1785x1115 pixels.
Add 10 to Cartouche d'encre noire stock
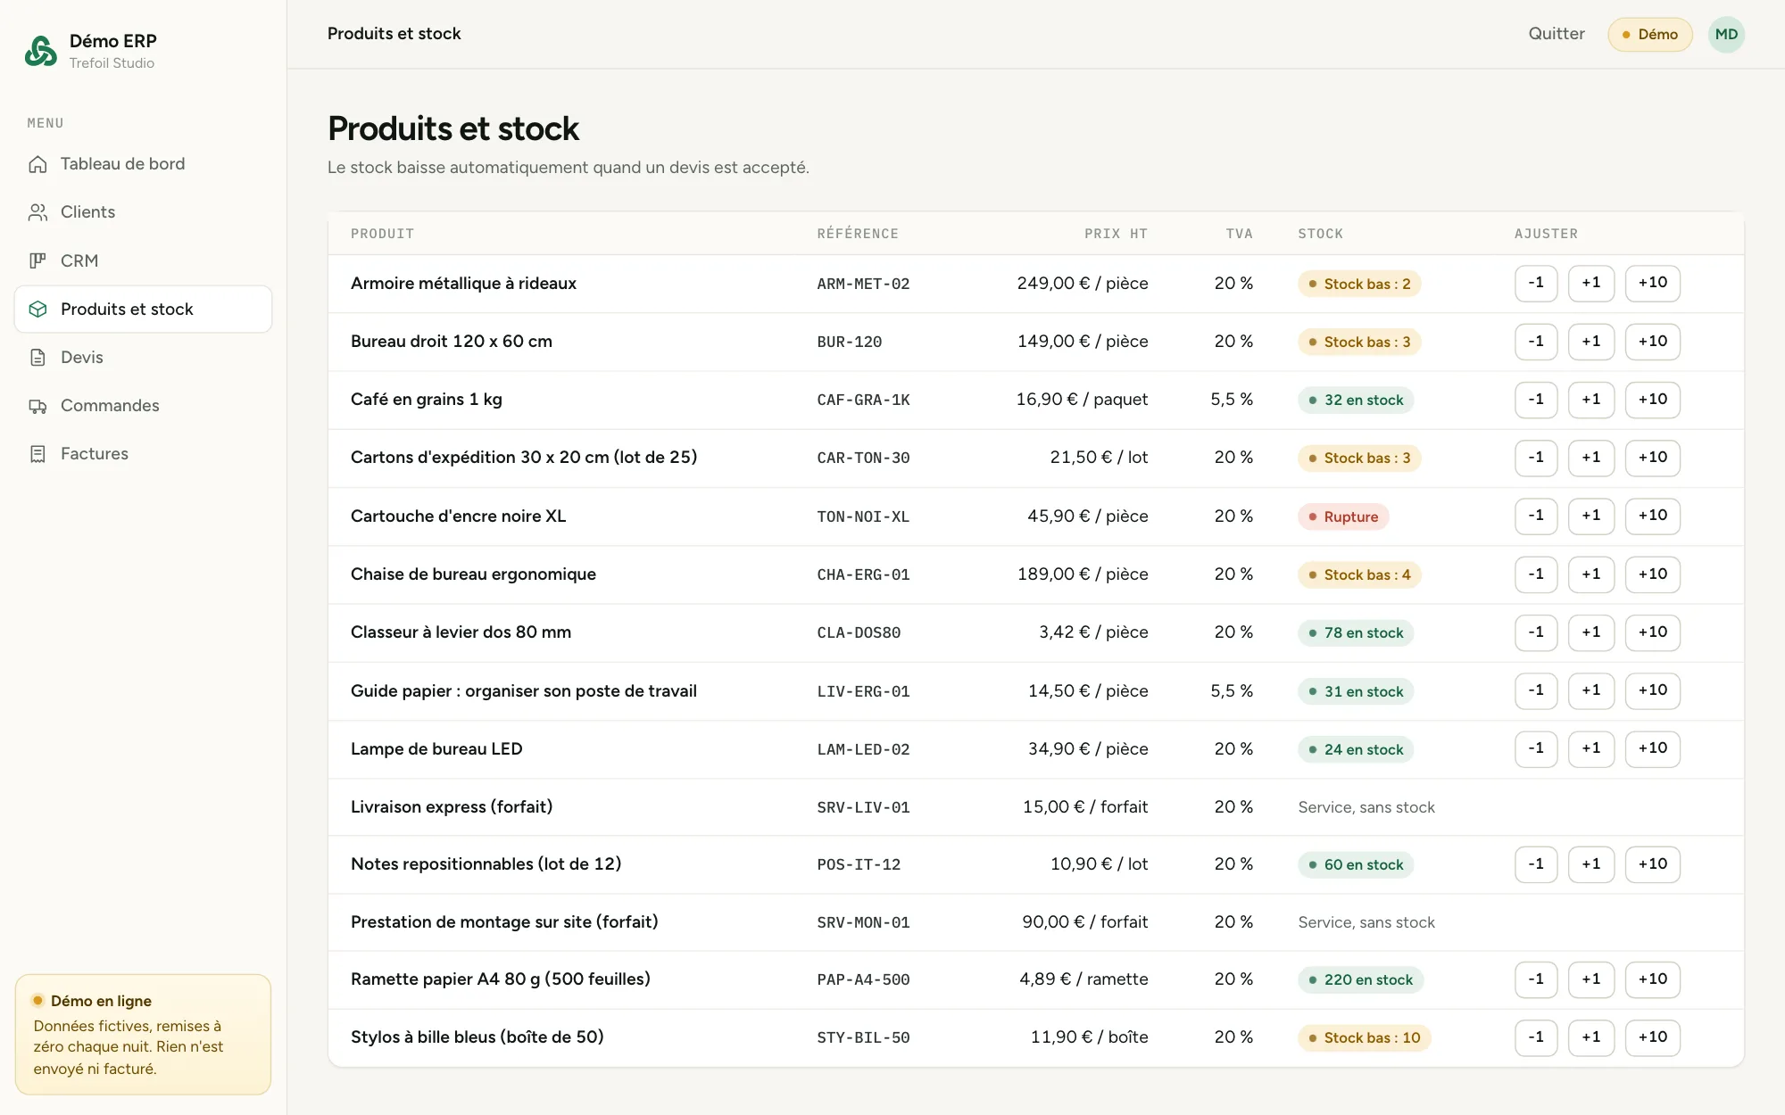pos(1652,516)
